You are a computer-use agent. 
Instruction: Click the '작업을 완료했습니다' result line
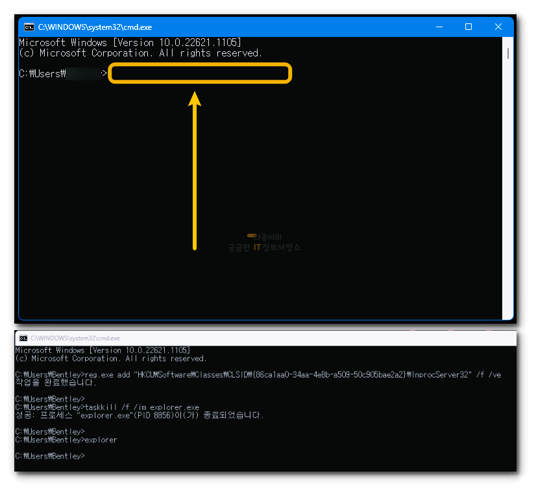point(56,383)
